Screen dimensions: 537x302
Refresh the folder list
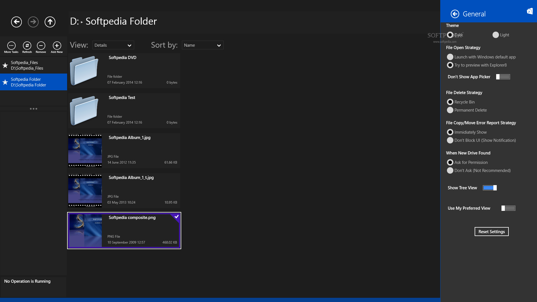click(27, 46)
